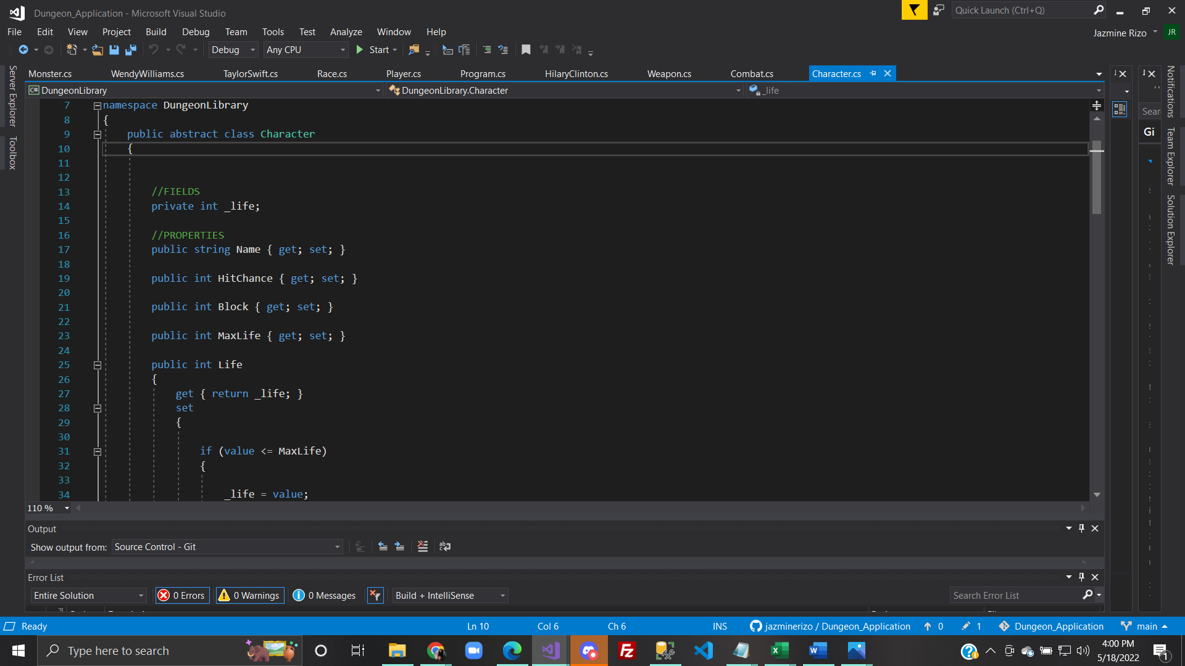Click the Find in Files toolbar icon

[x=414, y=50]
